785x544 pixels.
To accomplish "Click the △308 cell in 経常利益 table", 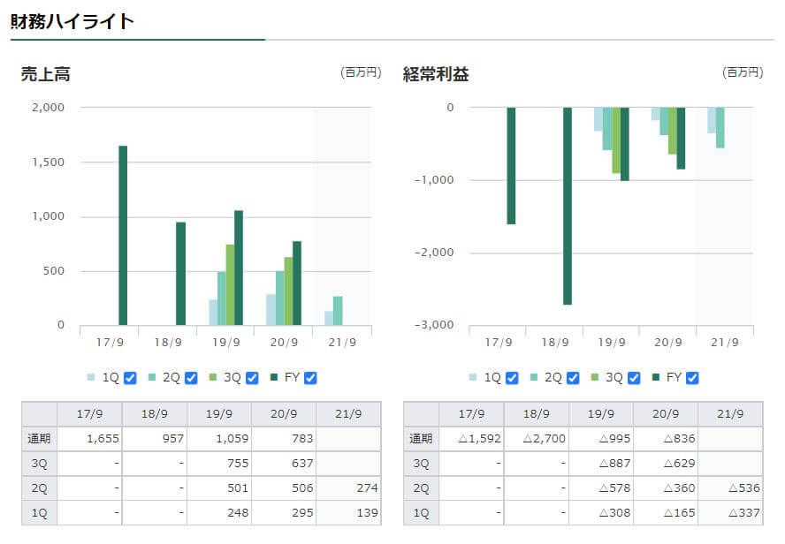I will click(601, 513).
